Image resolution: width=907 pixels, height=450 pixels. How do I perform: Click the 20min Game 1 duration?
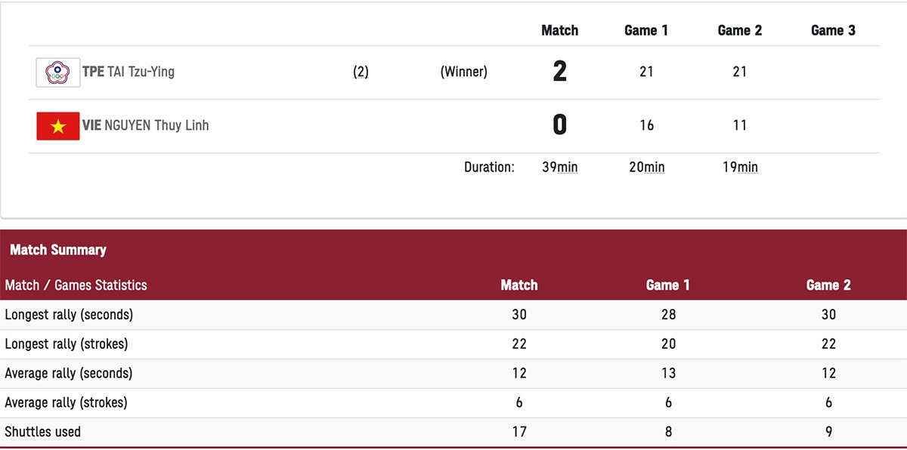pyautogui.click(x=647, y=167)
